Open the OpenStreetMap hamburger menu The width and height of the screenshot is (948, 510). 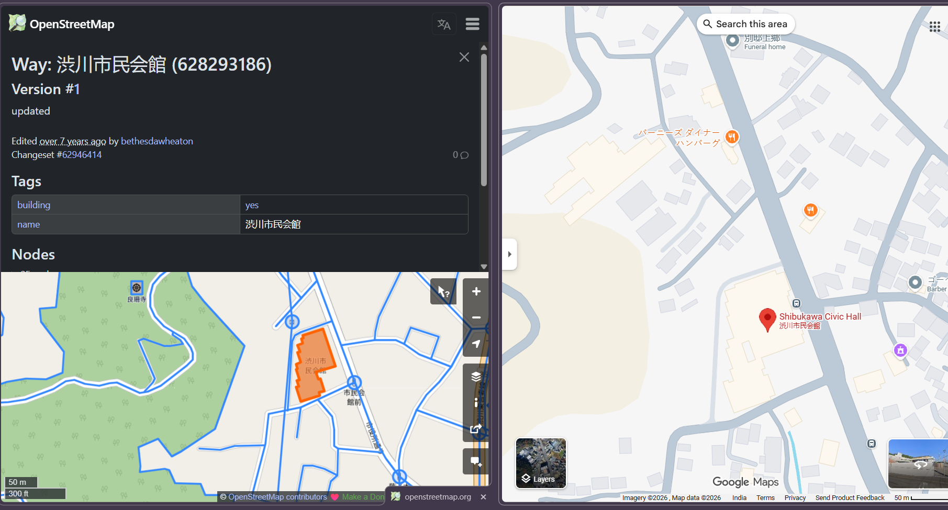point(472,24)
